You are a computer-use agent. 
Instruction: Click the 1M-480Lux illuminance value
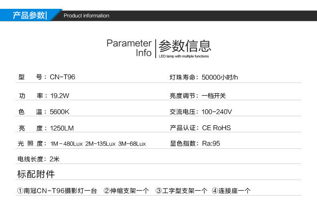click(67, 144)
